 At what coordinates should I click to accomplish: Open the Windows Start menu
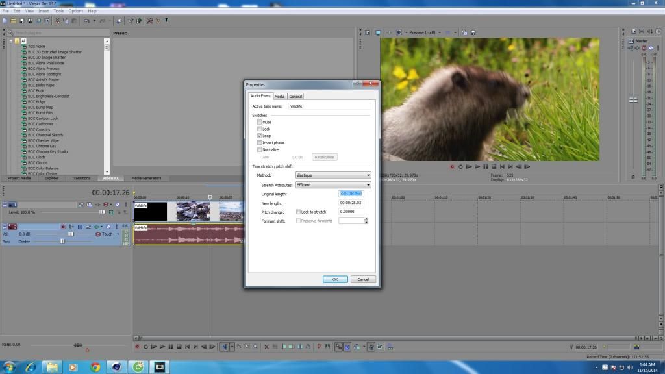[9, 367]
